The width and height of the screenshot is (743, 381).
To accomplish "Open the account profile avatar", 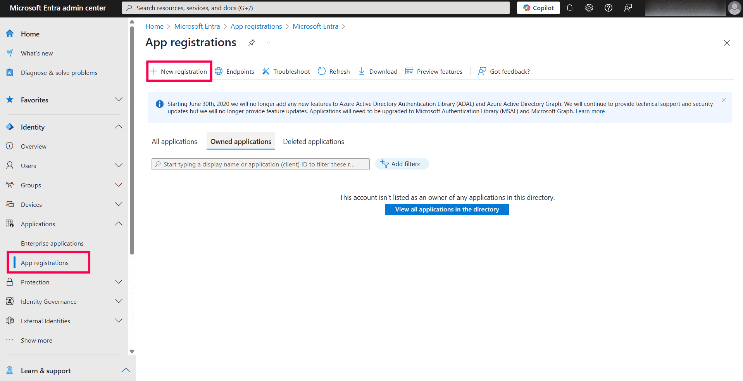I will [734, 8].
